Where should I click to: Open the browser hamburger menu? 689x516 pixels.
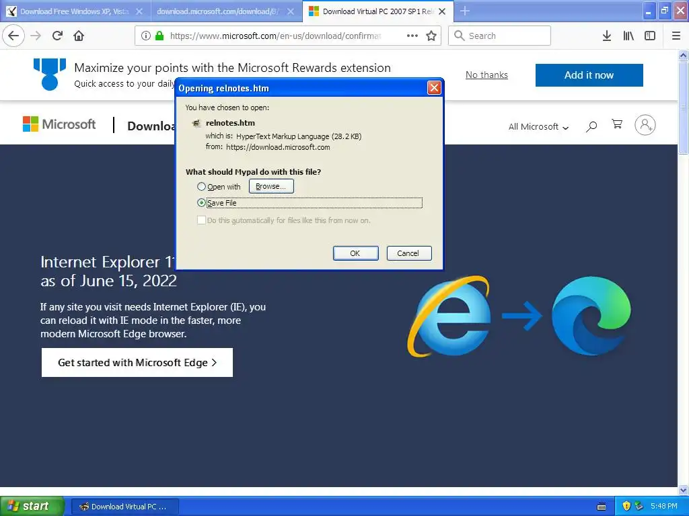point(676,36)
